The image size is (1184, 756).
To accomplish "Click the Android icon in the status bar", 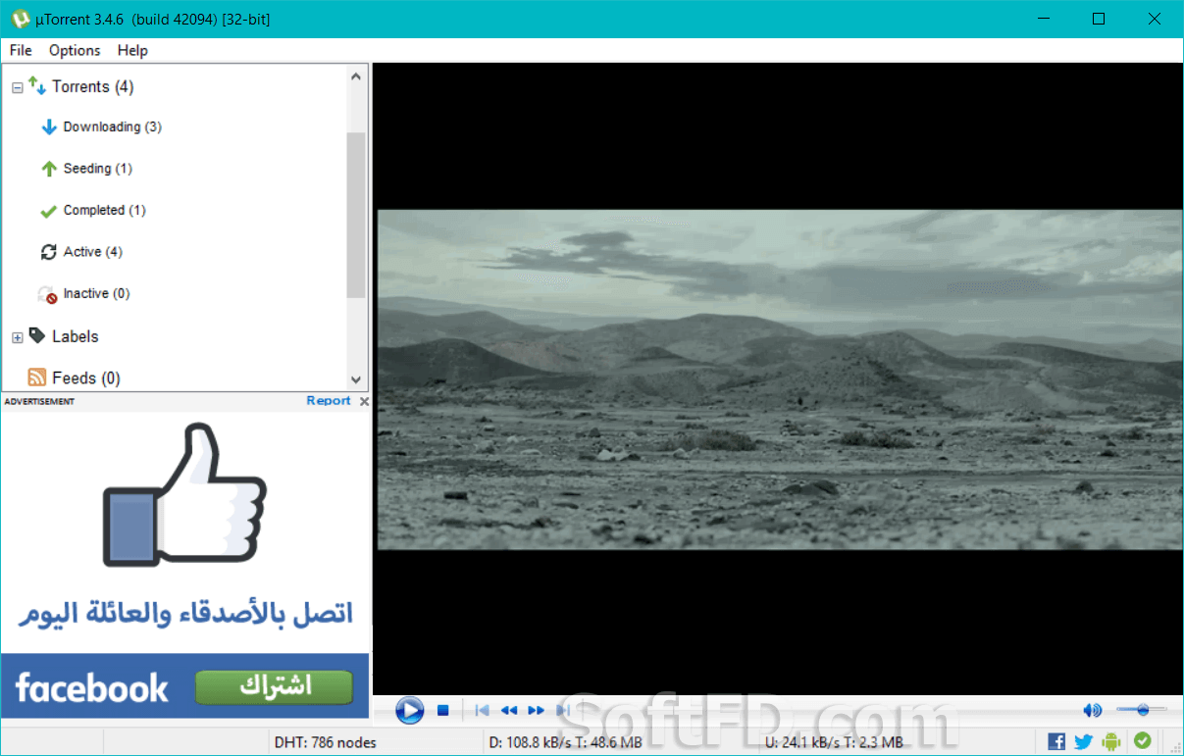I will (x=1111, y=741).
